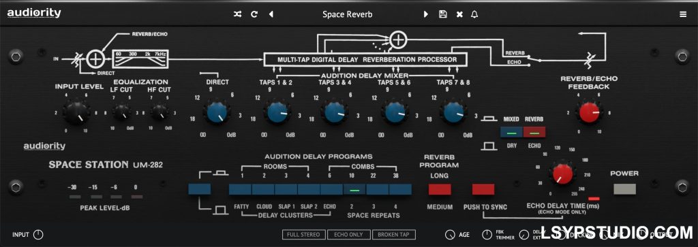Select Combs 22 / Space Repeats 3 button
Image resolution: width=698 pixels, height=247 pixels.
tap(378, 189)
